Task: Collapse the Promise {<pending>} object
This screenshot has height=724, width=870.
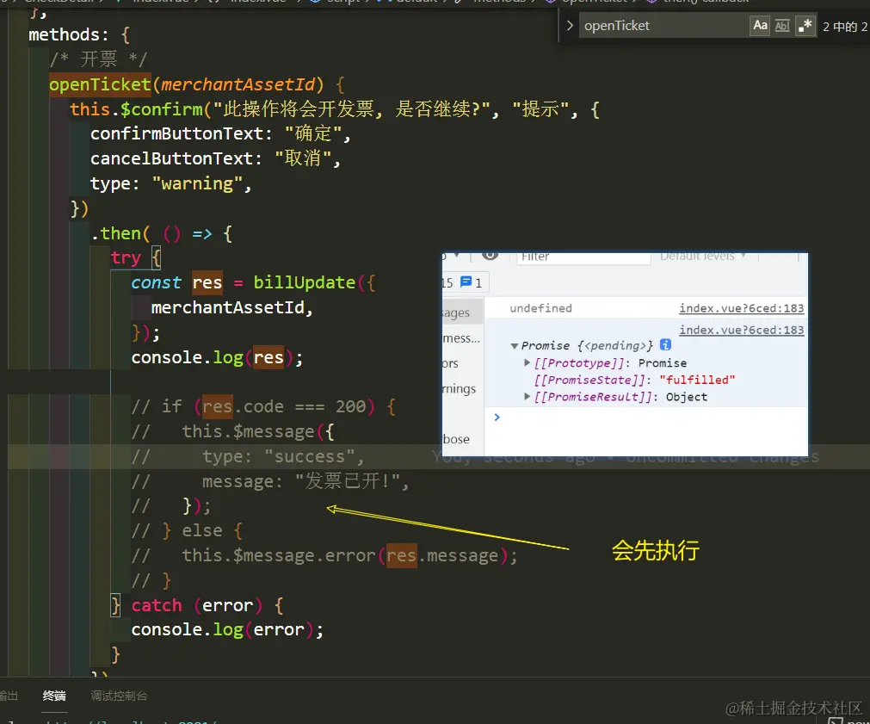Action: [515, 346]
